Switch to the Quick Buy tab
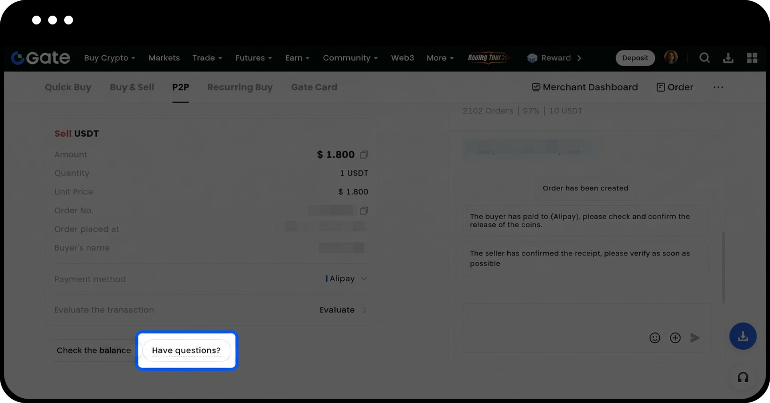Image resolution: width=770 pixels, height=403 pixels. point(68,87)
